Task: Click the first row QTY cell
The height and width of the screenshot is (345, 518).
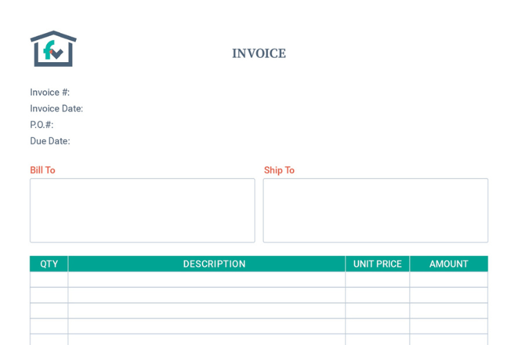Action: click(49, 279)
